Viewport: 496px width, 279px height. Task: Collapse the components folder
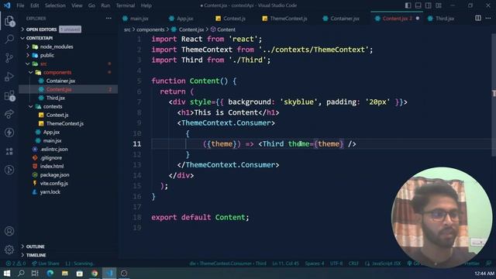click(57, 72)
